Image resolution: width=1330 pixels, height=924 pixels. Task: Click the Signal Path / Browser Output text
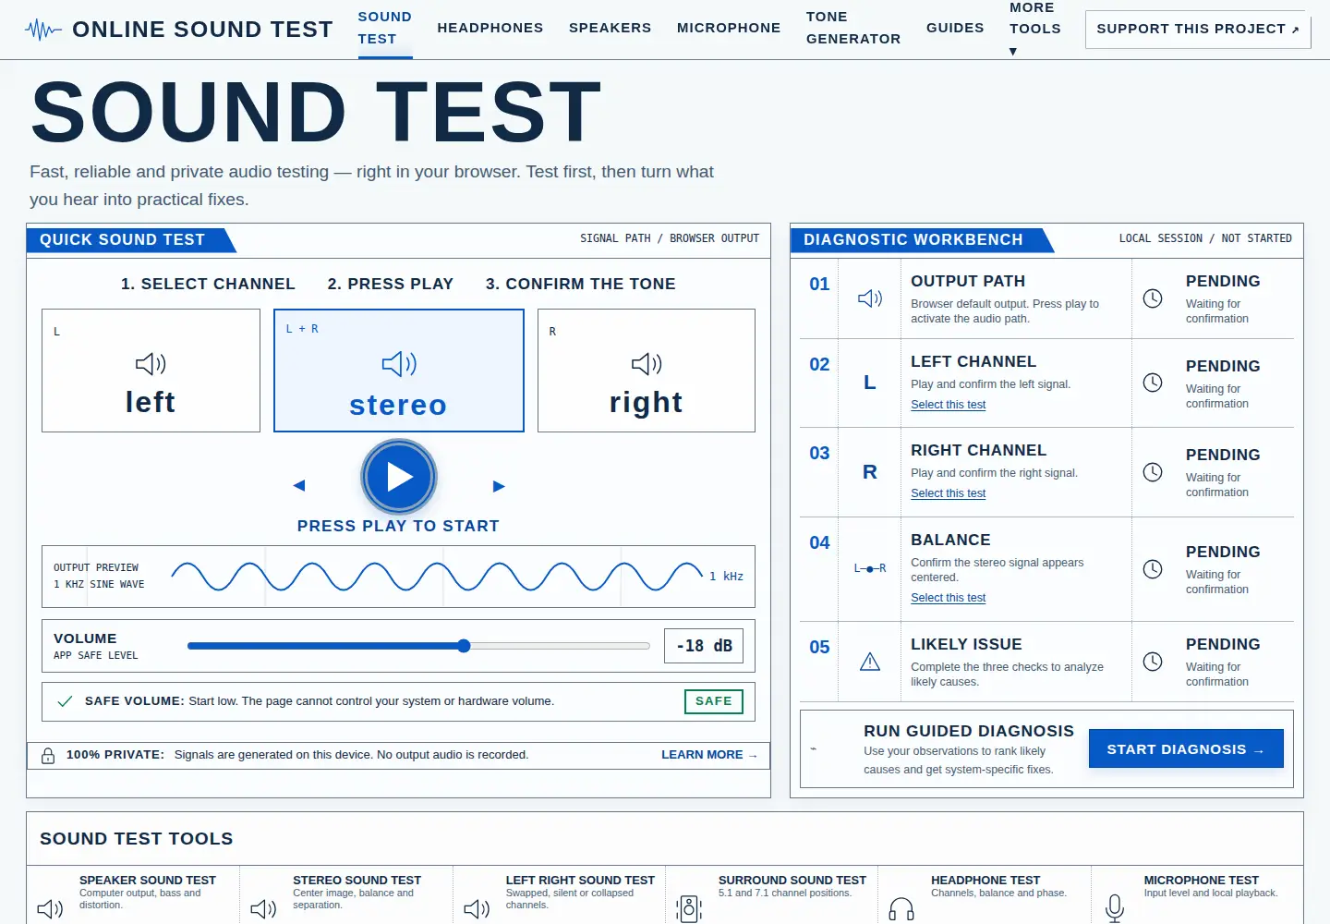pyautogui.click(x=670, y=238)
